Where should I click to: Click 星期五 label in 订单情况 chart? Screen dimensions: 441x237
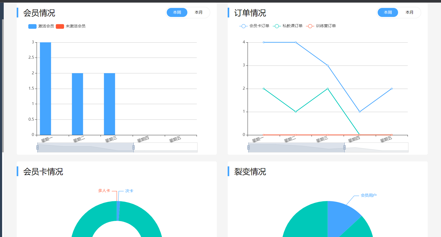386,139
